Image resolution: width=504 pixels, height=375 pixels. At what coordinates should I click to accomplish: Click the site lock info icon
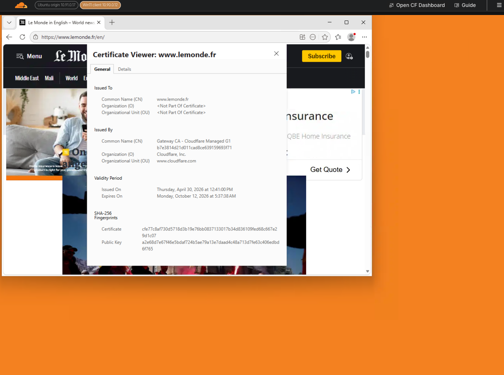(36, 37)
